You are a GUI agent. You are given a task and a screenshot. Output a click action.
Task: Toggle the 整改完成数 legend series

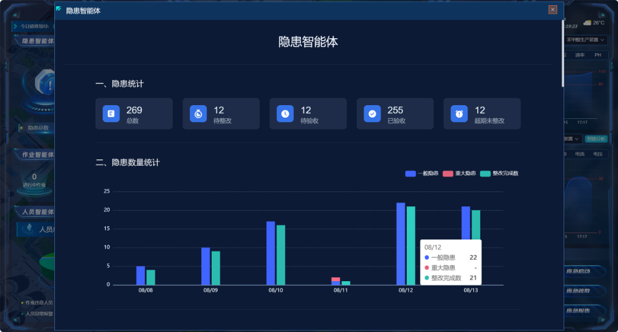point(499,174)
